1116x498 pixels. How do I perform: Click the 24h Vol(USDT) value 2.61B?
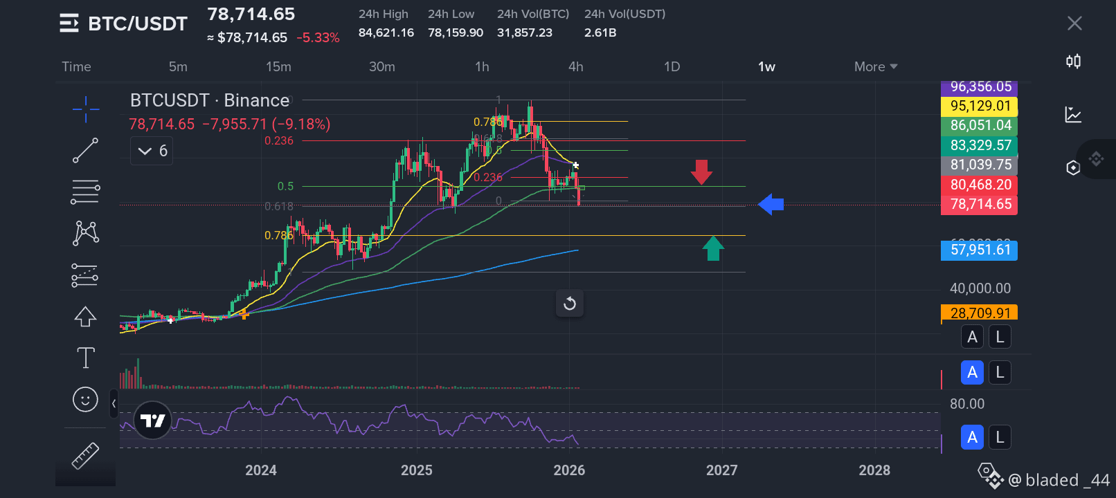point(600,33)
